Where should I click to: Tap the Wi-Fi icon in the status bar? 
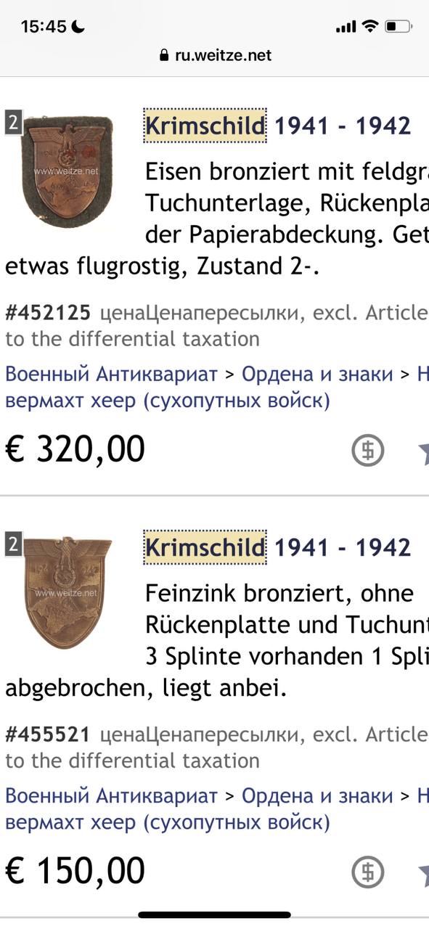[369, 27]
